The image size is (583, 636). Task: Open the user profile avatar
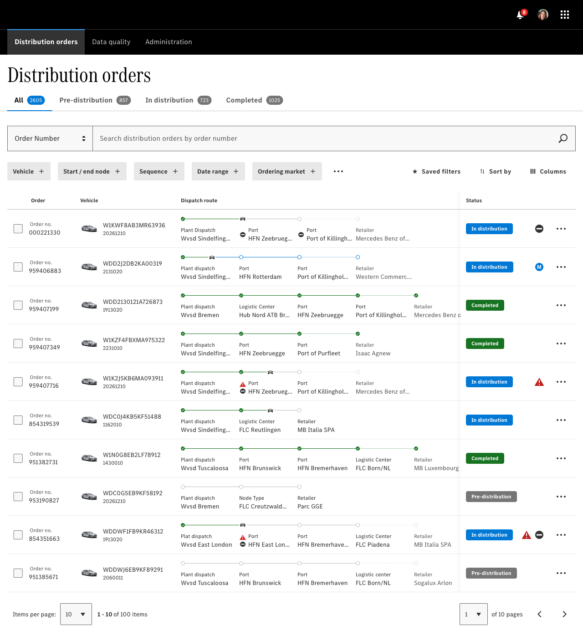pyautogui.click(x=542, y=15)
